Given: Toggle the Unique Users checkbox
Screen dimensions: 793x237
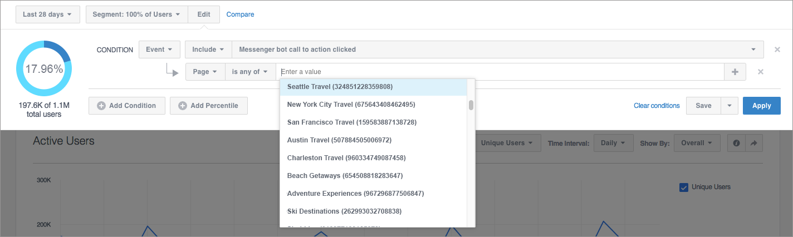Looking at the screenshot, I should [684, 187].
